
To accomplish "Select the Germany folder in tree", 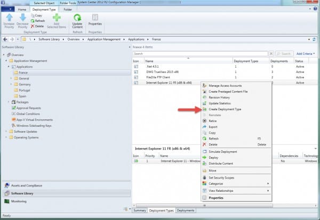I will (x=25, y=84).
